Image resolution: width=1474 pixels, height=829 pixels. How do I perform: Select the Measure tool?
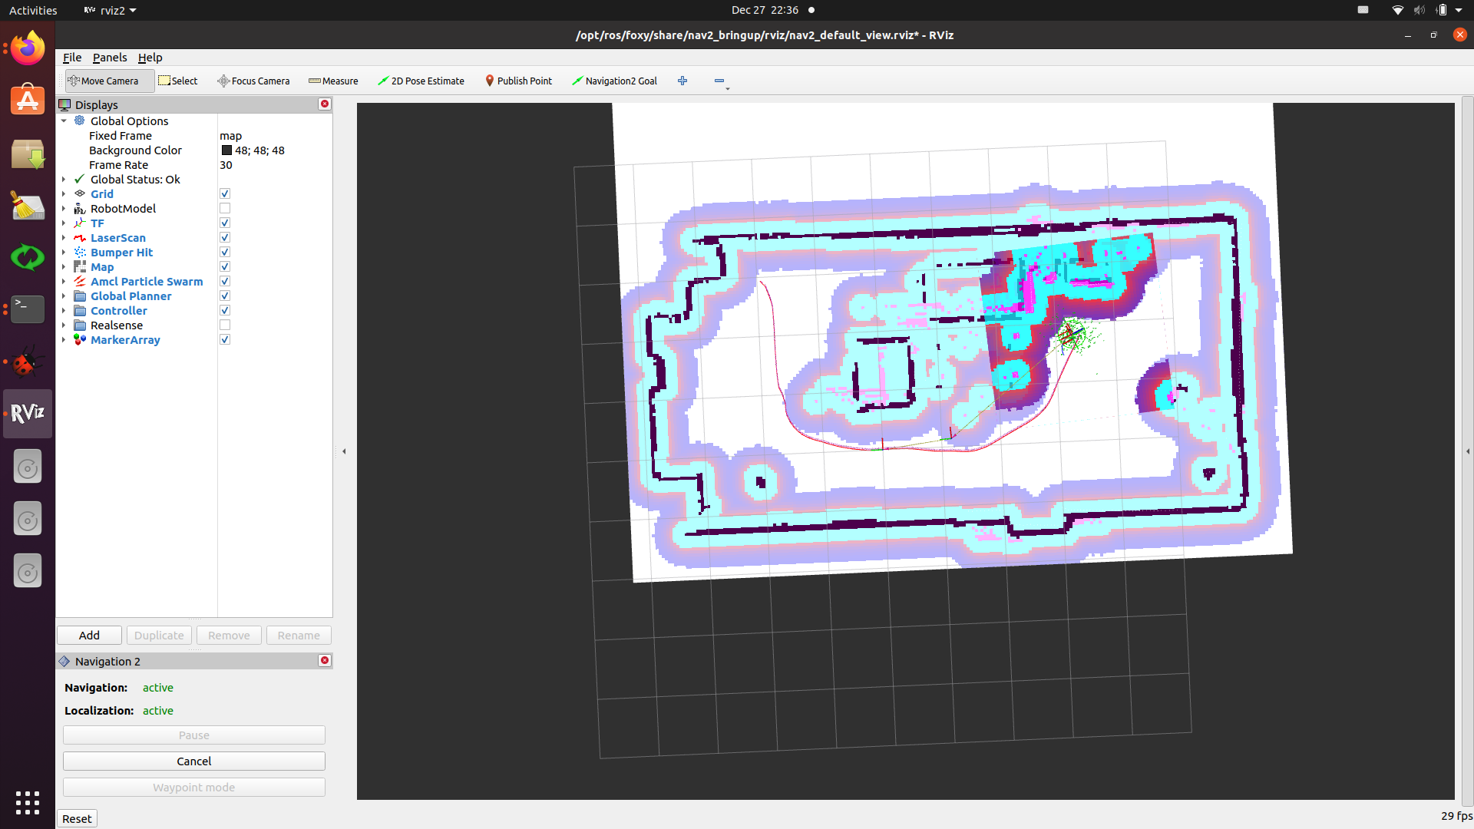(x=333, y=81)
